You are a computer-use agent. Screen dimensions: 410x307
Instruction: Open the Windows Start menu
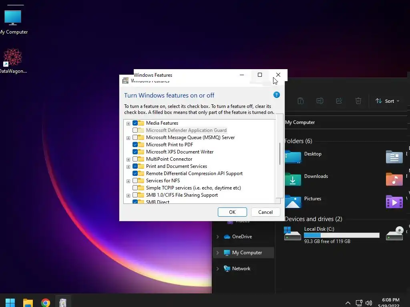[10, 303]
